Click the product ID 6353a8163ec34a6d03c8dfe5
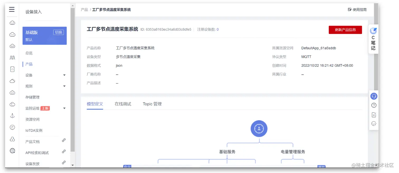The image size is (399, 173). point(169,29)
